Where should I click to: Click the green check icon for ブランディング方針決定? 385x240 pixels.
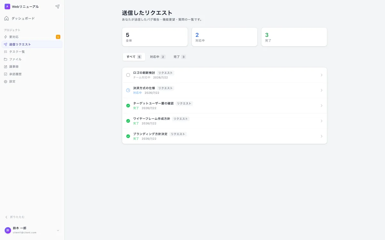tap(128, 136)
